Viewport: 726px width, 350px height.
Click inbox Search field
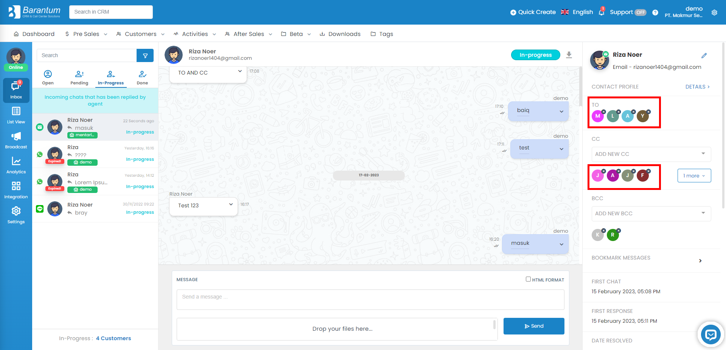87,56
